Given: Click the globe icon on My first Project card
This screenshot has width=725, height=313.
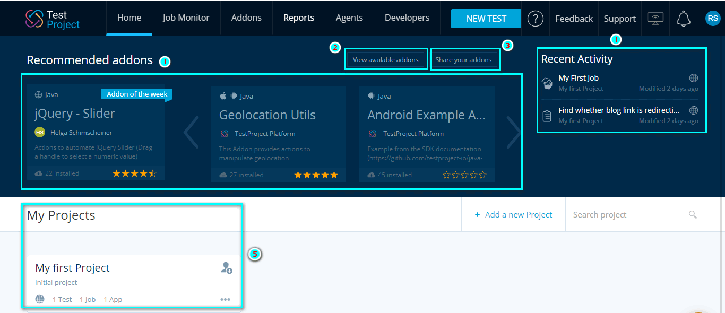Looking at the screenshot, I should 40,299.
